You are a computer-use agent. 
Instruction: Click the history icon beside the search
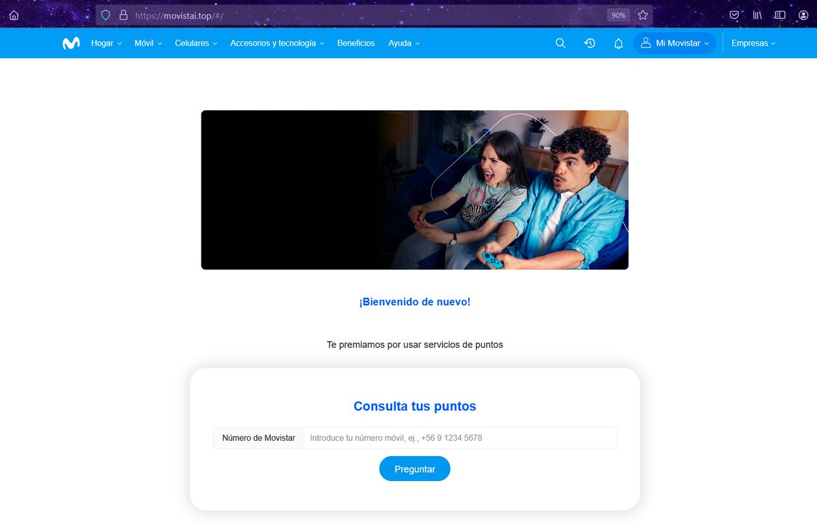[590, 43]
